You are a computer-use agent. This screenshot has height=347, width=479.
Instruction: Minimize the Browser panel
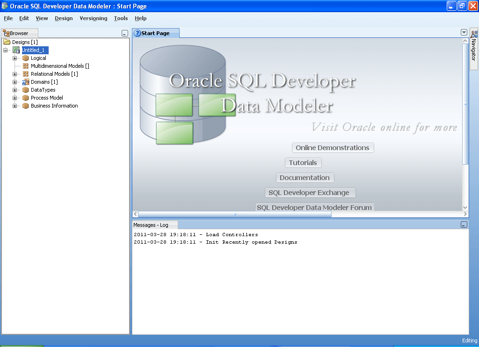click(124, 33)
